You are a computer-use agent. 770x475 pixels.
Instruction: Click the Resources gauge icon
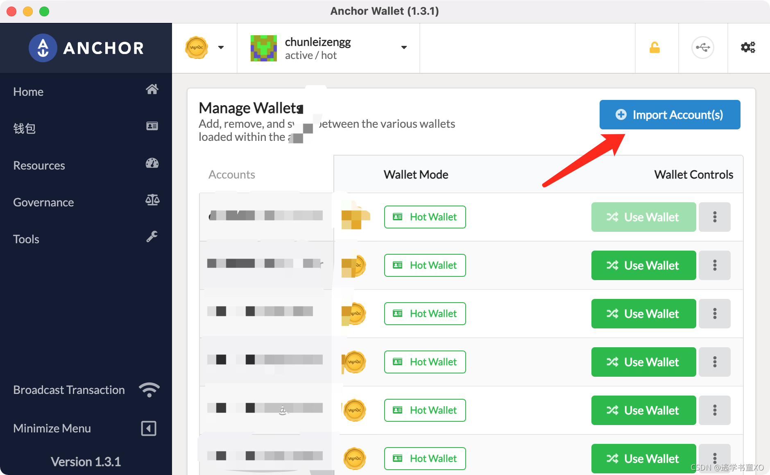152,163
